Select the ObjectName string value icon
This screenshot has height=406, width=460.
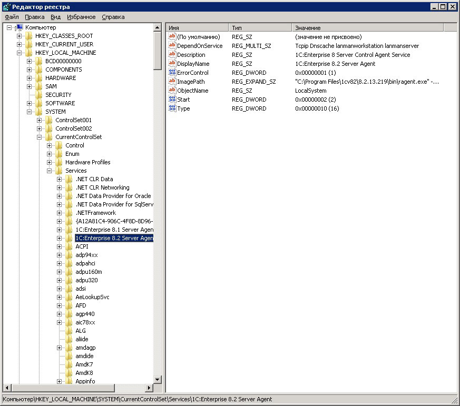pyautogui.click(x=172, y=91)
